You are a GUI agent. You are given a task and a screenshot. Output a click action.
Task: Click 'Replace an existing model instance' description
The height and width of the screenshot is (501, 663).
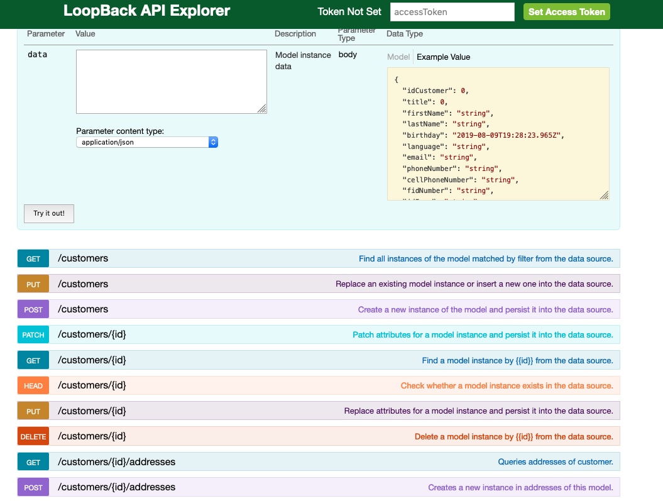(x=474, y=284)
